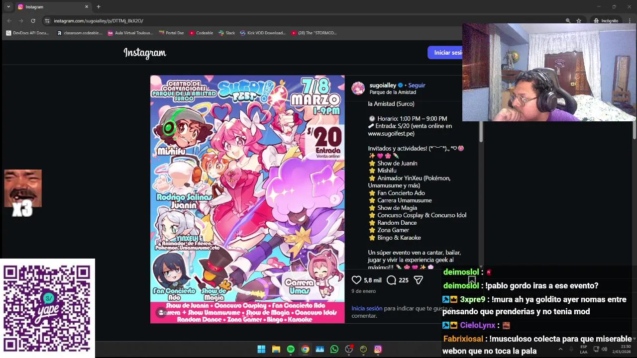The height and width of the screenshot is (358, 637).
Task: Go forward in browser history
Action: (21, 21)
